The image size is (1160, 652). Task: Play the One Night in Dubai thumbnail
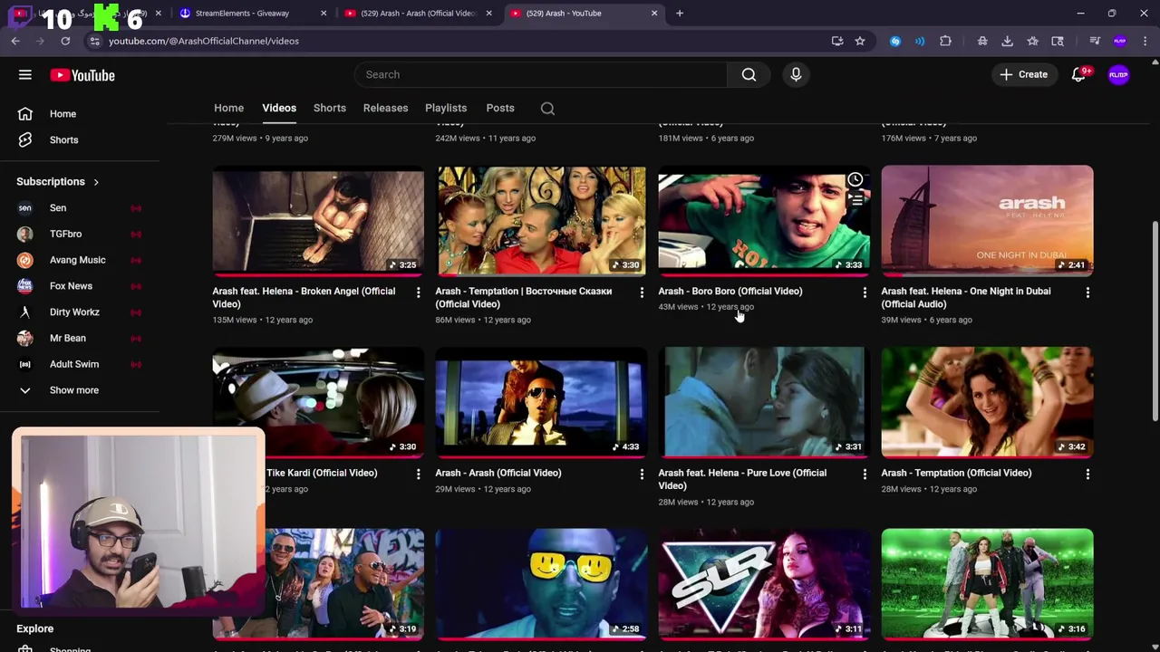point(987,220)
